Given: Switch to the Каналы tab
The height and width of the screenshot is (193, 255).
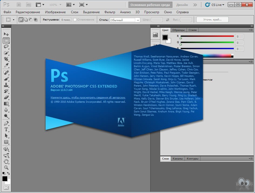Looking at the screenshot, I should pyautogui.click(x=178, y=158).
